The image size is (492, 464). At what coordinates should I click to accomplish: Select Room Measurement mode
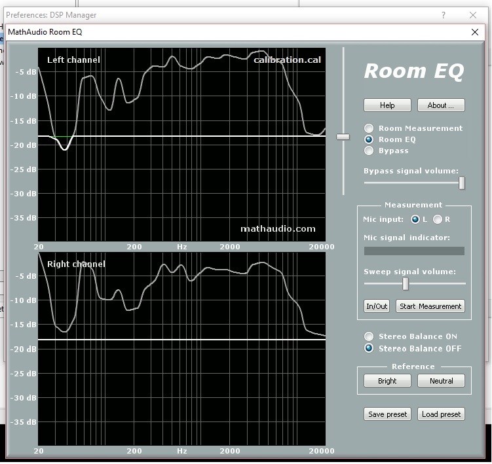click(x=369, y=128)
